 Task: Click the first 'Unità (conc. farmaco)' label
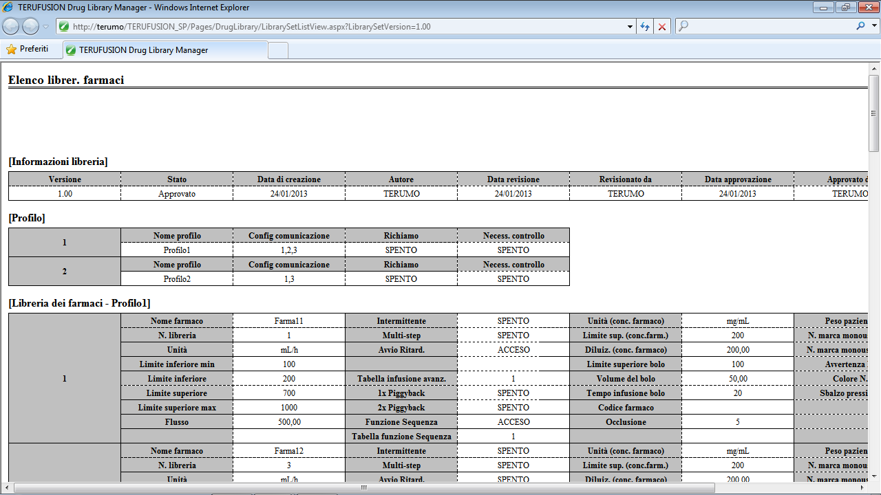click(626, 321)
